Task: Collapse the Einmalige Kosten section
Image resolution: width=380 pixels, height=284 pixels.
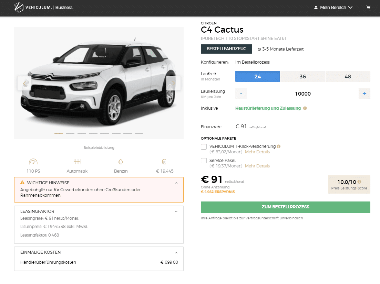Action: [x=176, y=253]
